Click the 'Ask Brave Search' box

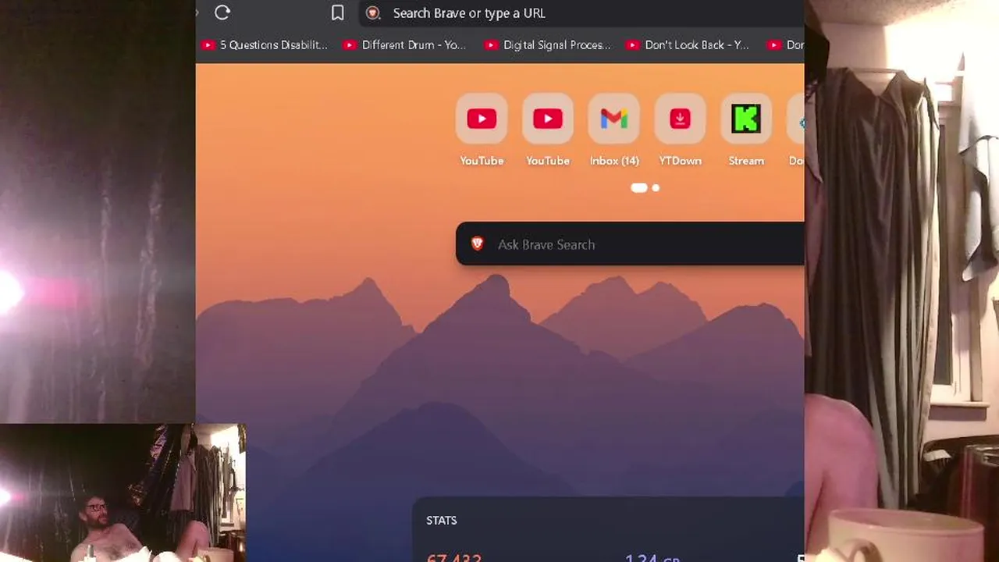pos(630,244)
